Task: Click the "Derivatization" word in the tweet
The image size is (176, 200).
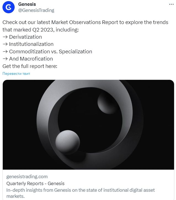Action: pyautogui.click(x=25, y=37)
